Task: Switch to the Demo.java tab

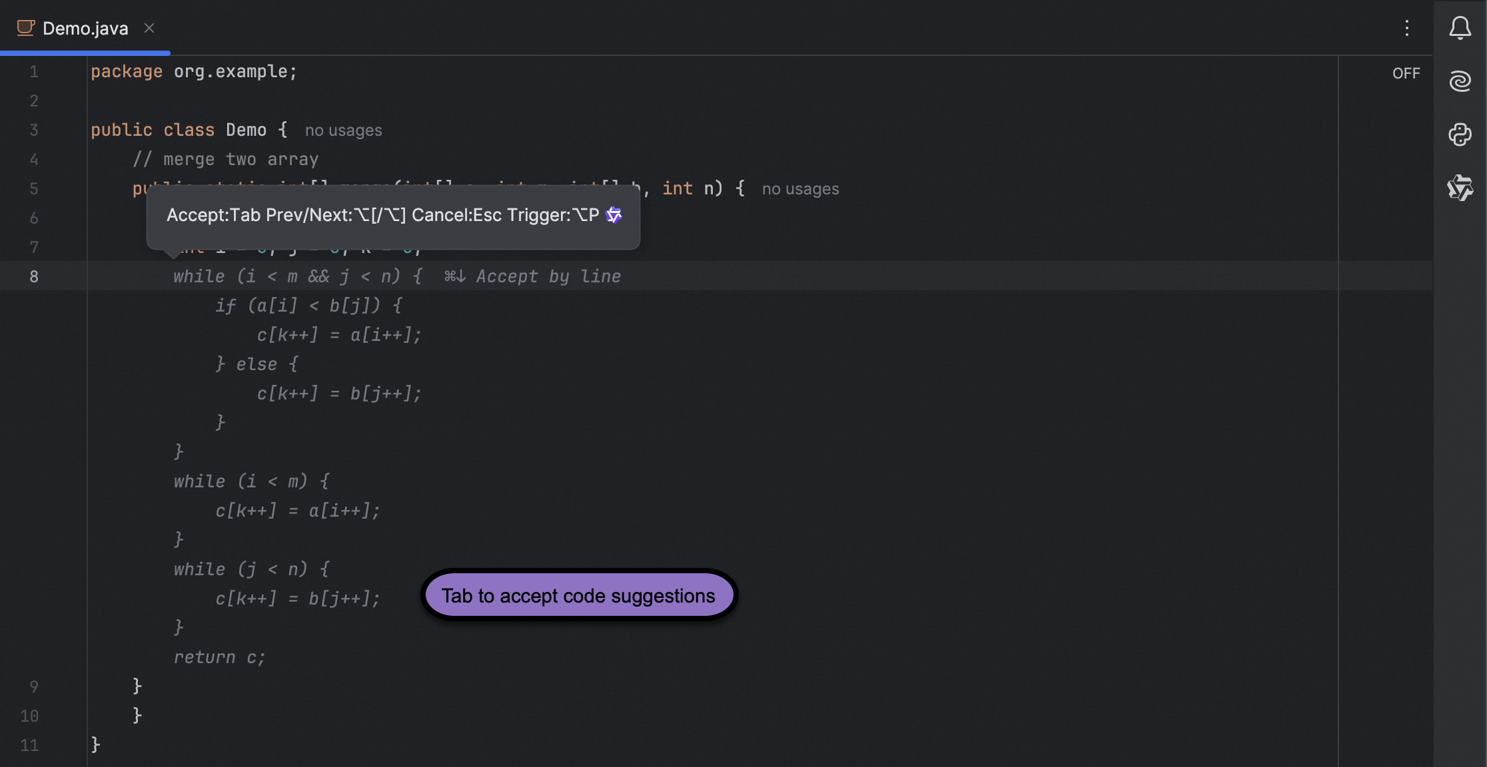Action: coord(85,29)
